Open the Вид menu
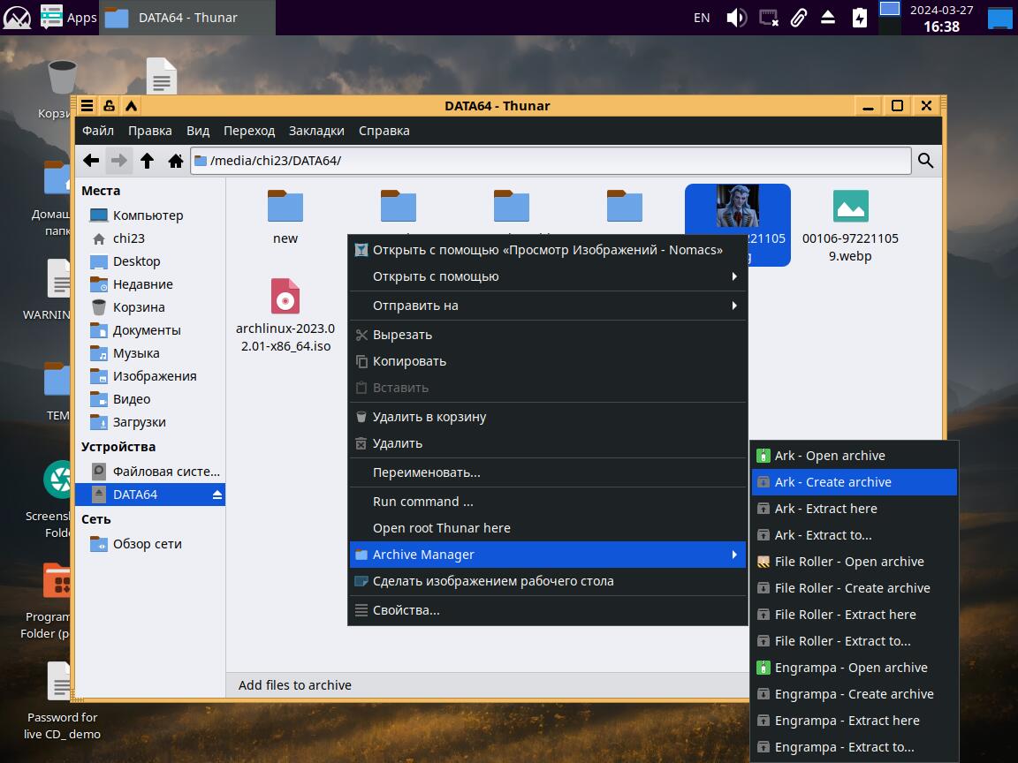1018x763 pixels. pos(198,131)
